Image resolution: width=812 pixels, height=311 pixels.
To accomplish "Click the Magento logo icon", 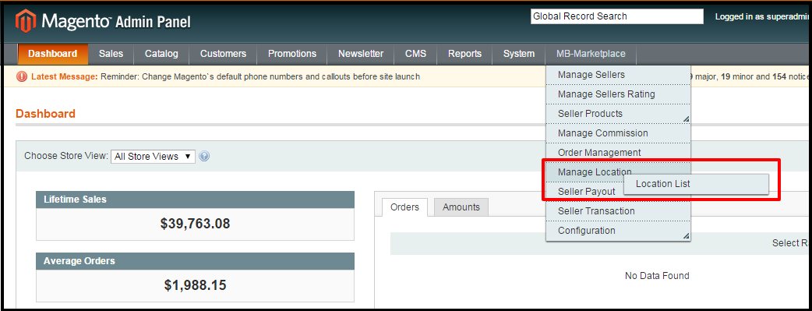I will (x=26, y=21).
